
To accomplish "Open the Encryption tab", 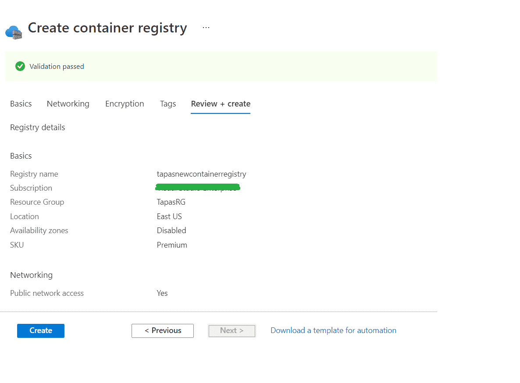I will [125, 103].
